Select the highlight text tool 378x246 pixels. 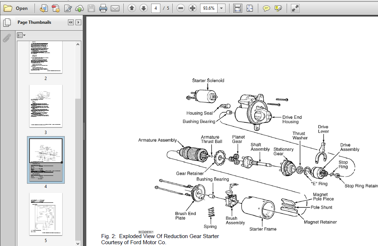(278, 8)
